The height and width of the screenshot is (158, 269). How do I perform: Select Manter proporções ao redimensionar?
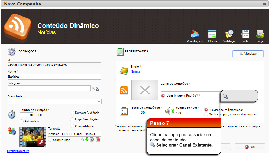(x=206, y=114)
